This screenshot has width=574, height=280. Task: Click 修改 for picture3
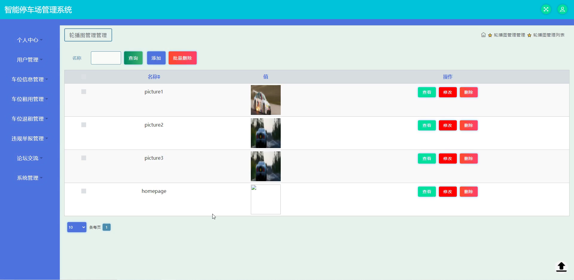tap(448, 159)
